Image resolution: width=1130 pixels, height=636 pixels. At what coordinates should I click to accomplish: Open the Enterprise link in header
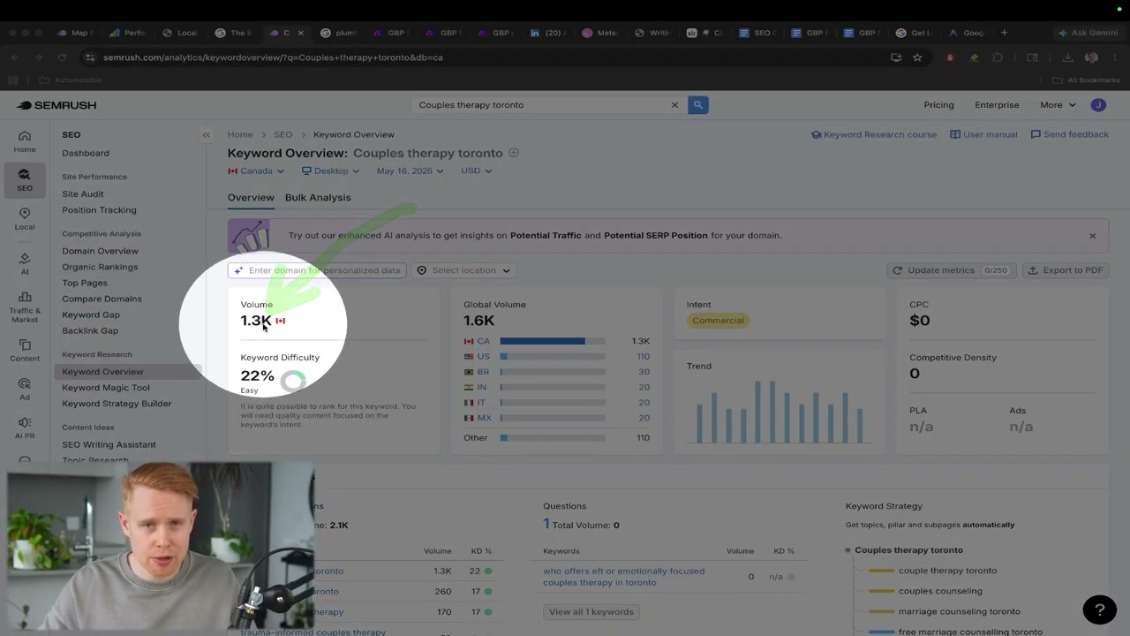997,105
